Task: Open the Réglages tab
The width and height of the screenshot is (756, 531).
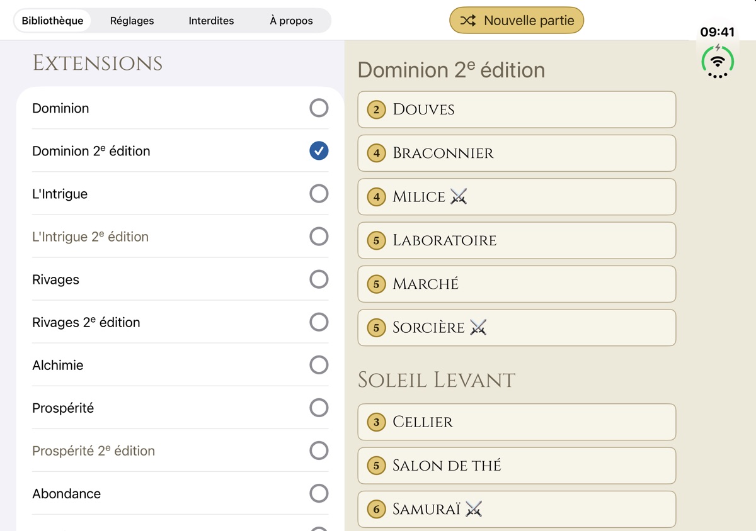Action: tap(132, 21)
